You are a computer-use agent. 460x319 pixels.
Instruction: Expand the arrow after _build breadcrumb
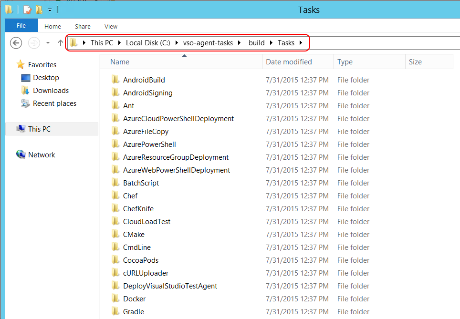point(272,43)
